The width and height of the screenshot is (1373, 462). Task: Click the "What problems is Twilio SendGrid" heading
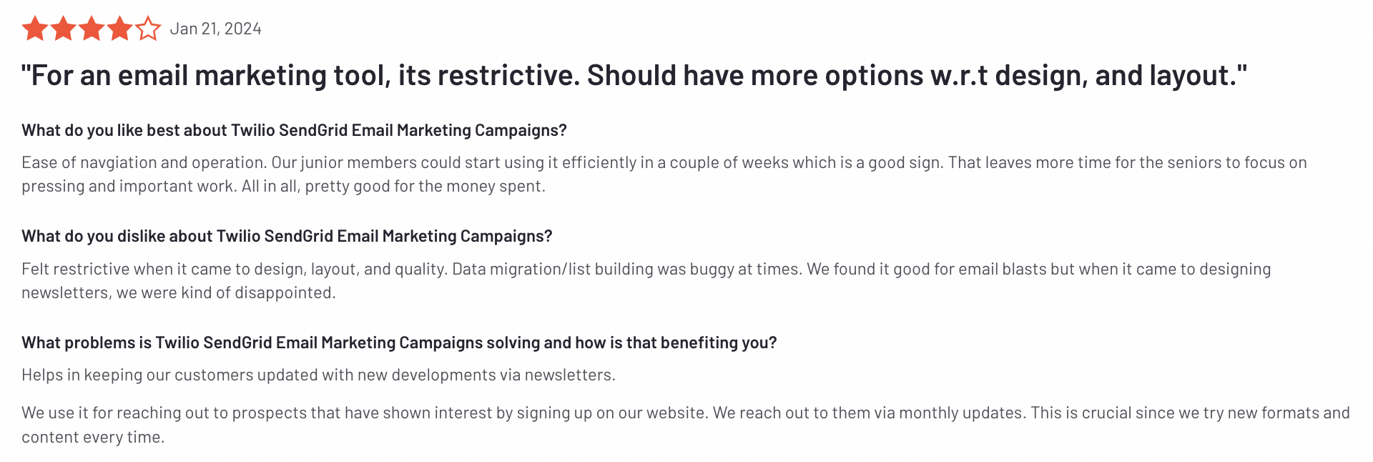(399, 343)
